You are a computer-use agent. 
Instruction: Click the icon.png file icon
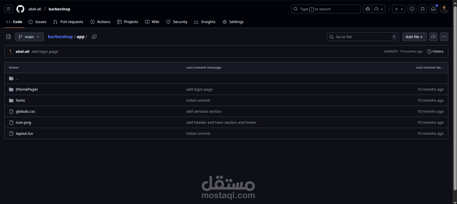[x=11, y=122]
